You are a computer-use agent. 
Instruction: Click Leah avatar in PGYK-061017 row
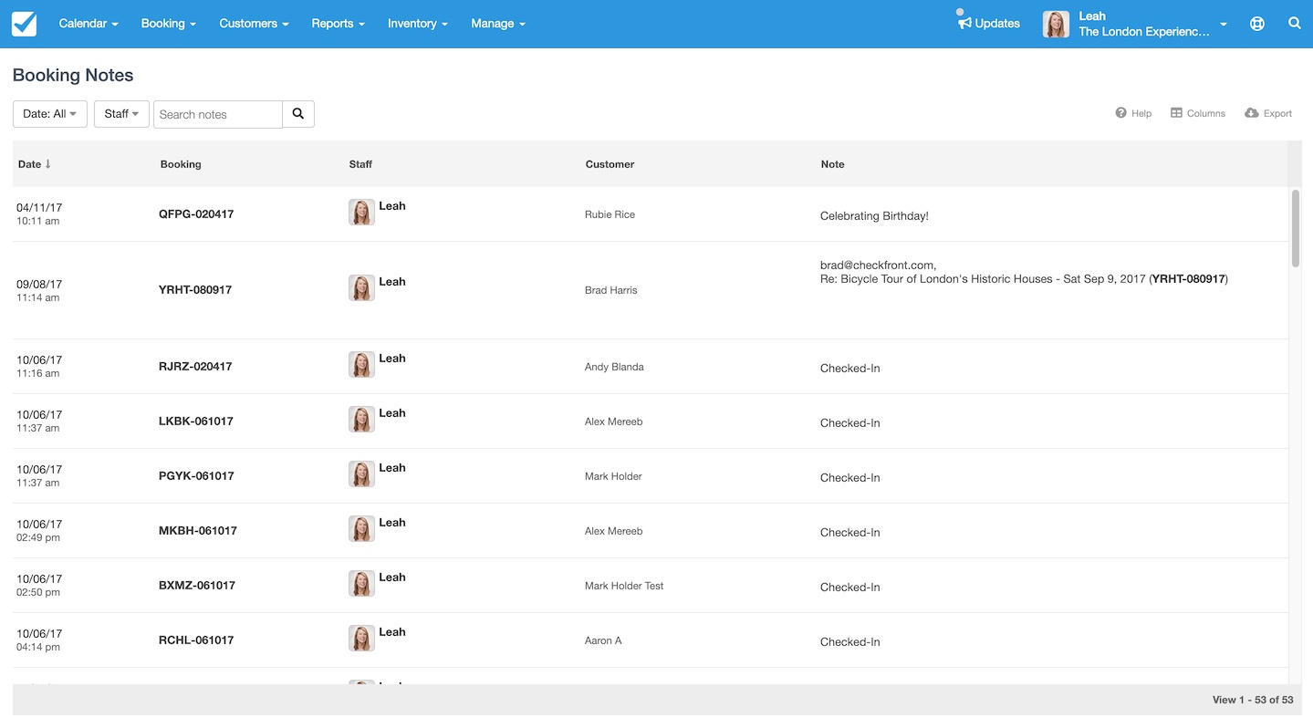click(361, 474)
